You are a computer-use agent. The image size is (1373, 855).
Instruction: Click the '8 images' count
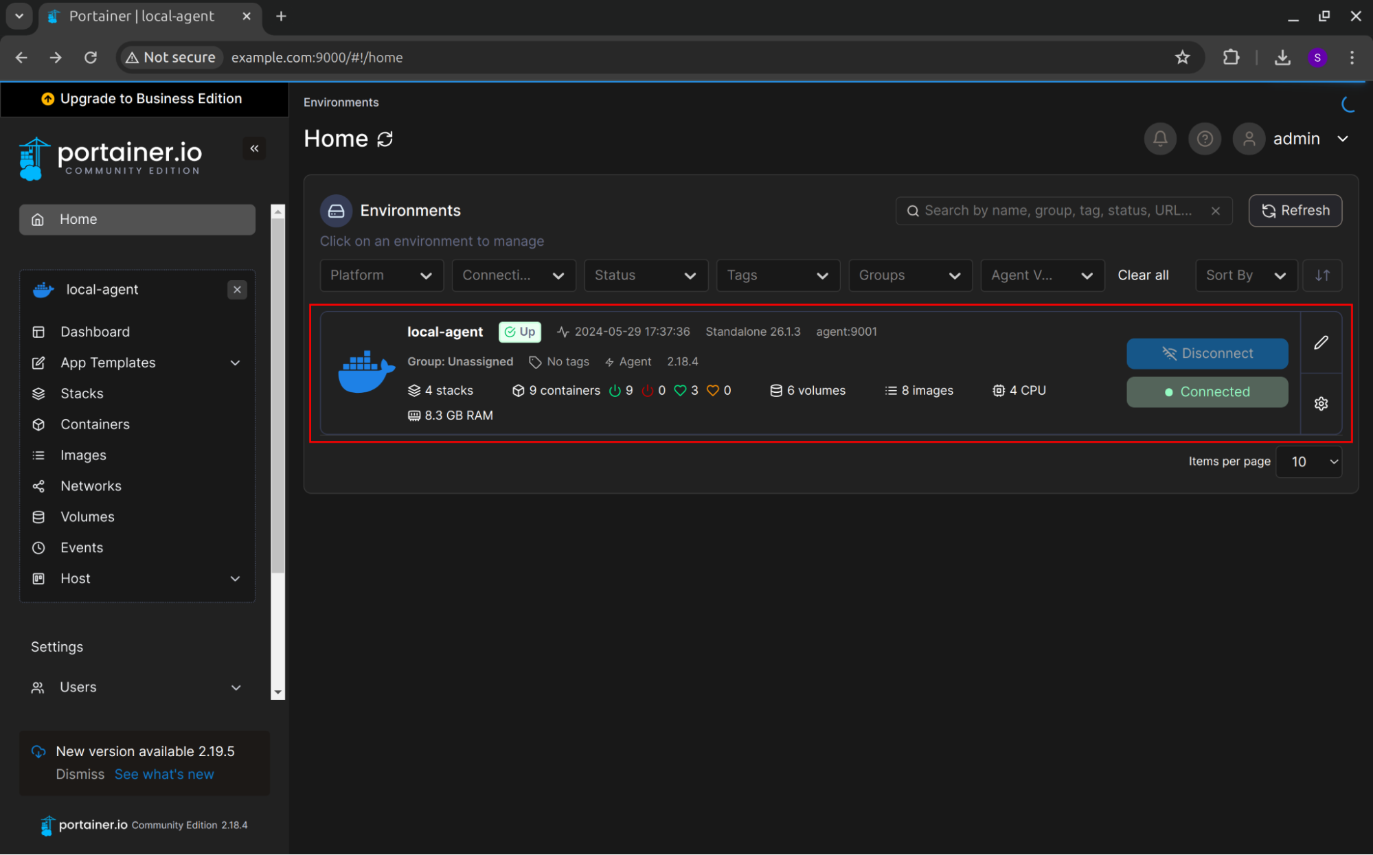[x=919, y=391]
